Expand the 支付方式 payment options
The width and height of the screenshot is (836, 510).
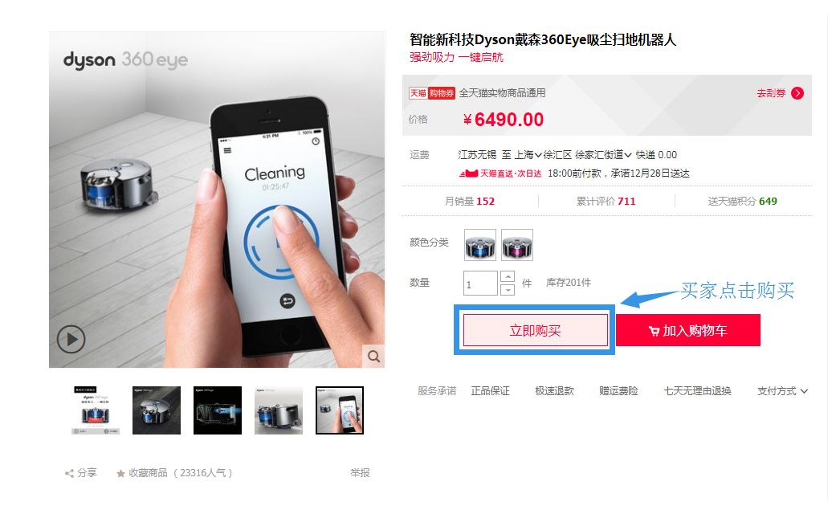point(783,391)
